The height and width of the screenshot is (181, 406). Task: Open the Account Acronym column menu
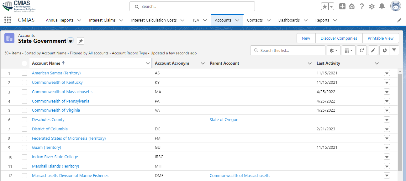click(203, 63)
